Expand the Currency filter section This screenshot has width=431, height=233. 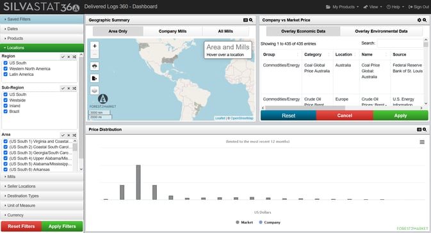(x=42, y=215)
